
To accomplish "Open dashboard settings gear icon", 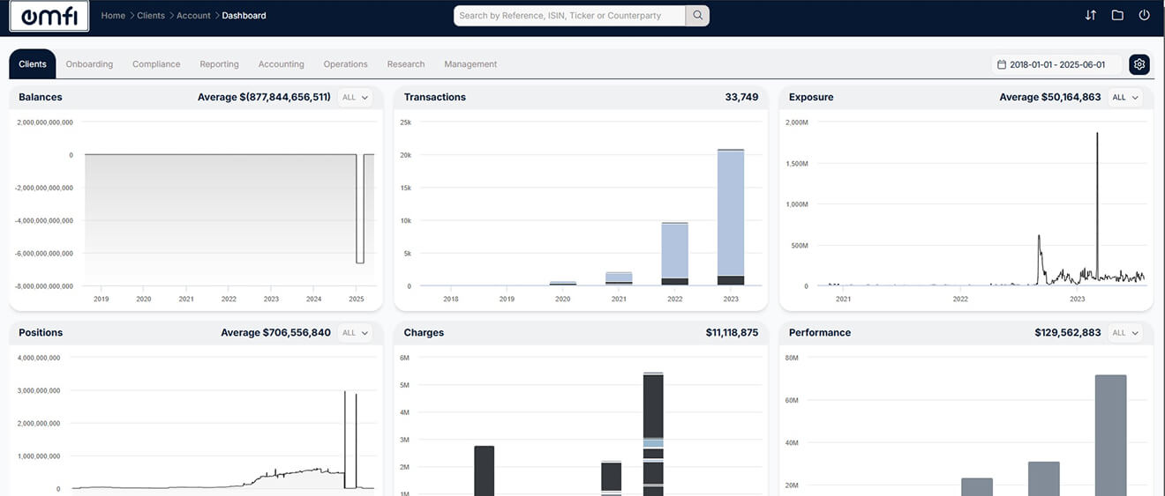I will click(x=1139, y=64).
